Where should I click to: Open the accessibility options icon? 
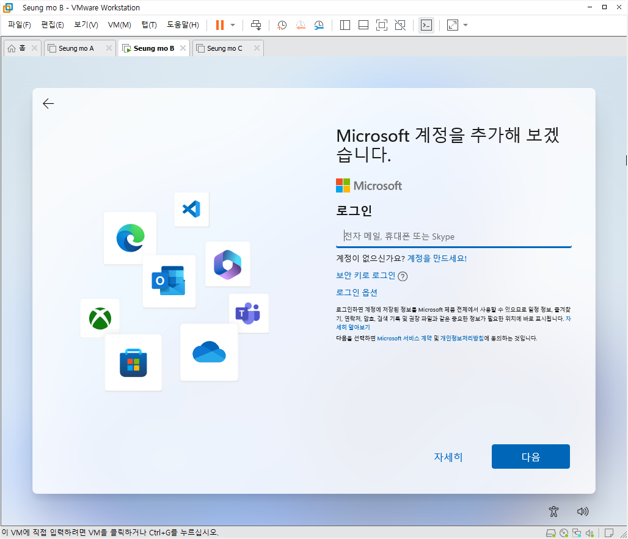click(553, 512)
